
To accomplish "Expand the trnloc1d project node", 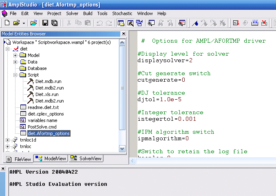I will [8, 140].
